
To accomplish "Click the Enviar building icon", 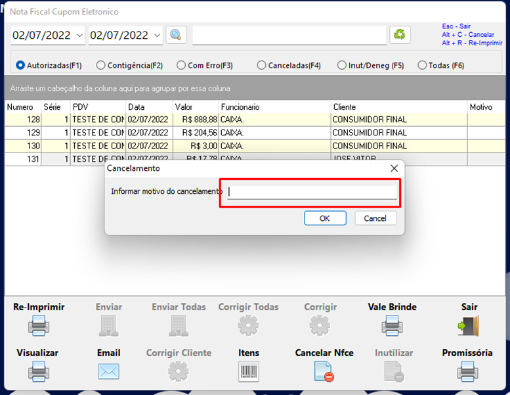I will (x=109, y=325).
